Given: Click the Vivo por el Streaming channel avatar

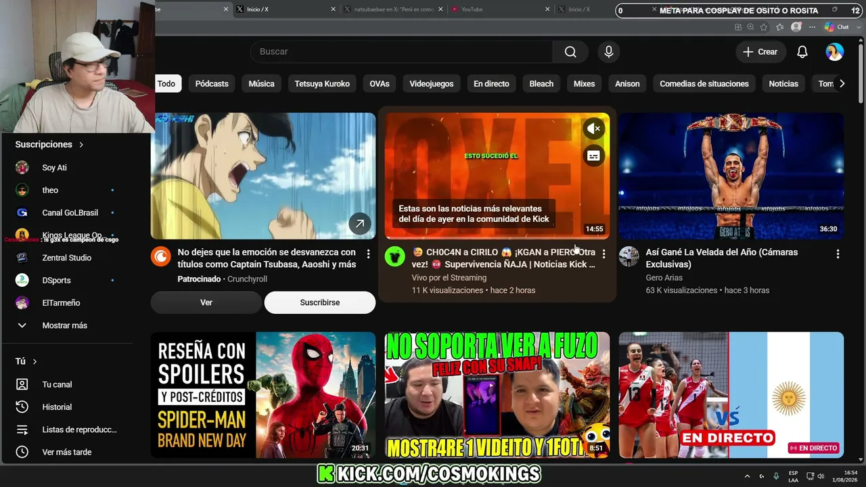Looking at the screenshot, I should tap(395, 256).
